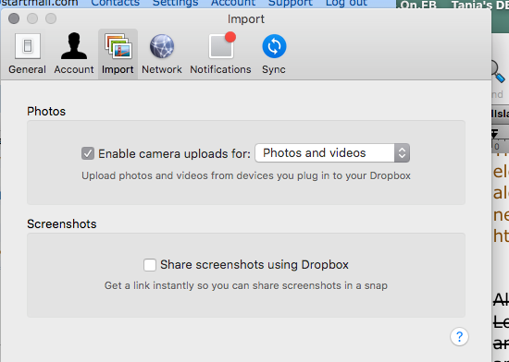This screenshot has height=362, width=509.
Task: Click the Screenshots section heading
Action: tap(62, 224)
